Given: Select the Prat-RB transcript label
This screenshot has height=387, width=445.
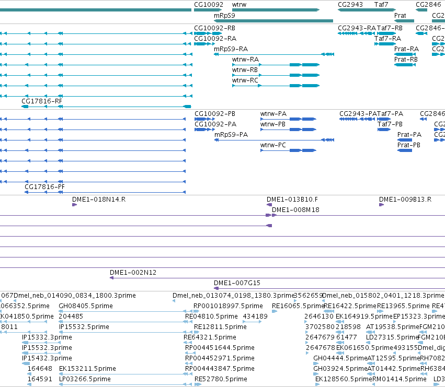Looking at the screenshot, I should click(x=406, y=60).
